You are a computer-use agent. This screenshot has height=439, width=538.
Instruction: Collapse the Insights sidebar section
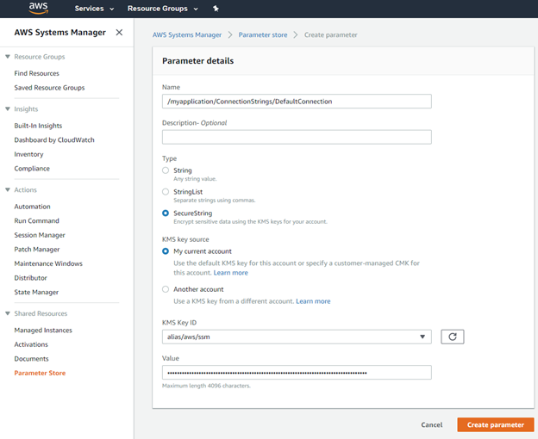coord(8,109)
